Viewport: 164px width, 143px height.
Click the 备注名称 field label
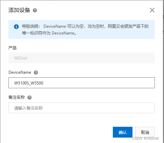[17, 97]
